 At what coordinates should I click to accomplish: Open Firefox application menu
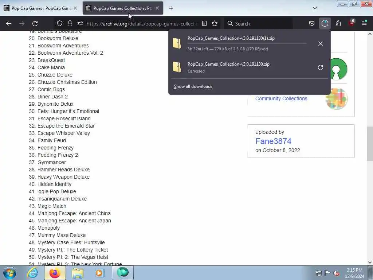[364, 23]
